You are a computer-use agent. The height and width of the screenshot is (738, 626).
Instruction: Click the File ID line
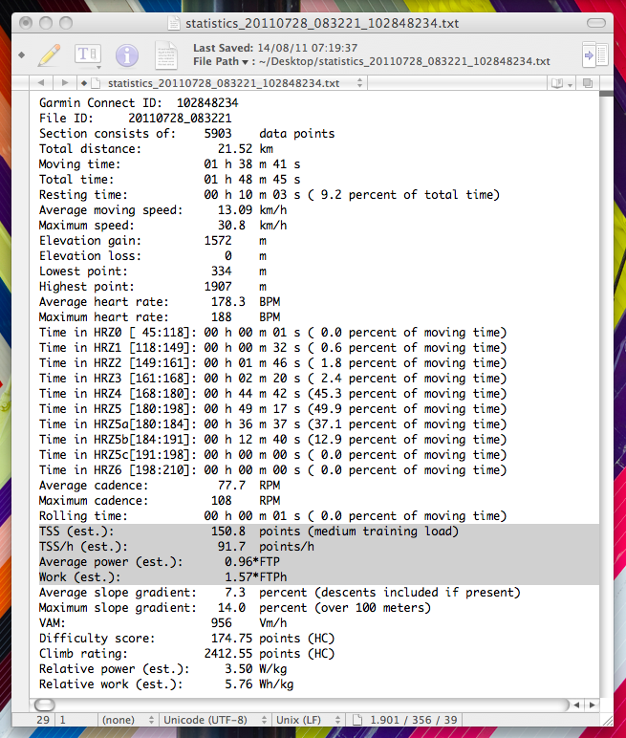(135, 118)
